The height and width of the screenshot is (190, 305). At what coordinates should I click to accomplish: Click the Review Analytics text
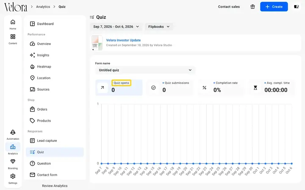55,186
